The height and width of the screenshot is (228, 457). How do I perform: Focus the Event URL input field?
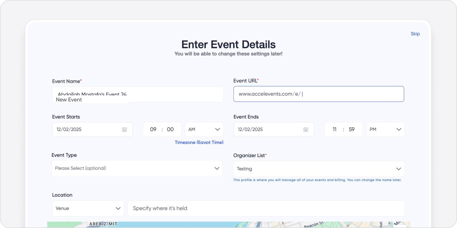tap(319, 94)
